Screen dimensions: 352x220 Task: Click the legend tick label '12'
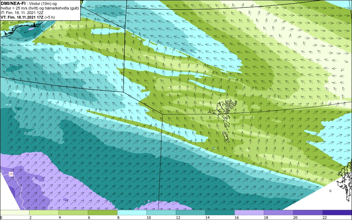pyautogui.click(x=178, y=218)
